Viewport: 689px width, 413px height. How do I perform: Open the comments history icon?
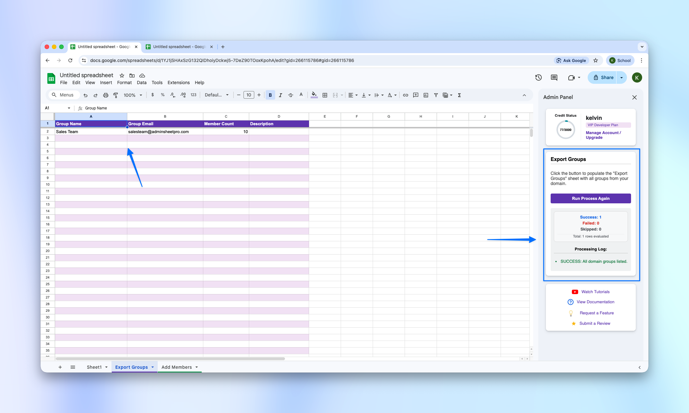554,77
